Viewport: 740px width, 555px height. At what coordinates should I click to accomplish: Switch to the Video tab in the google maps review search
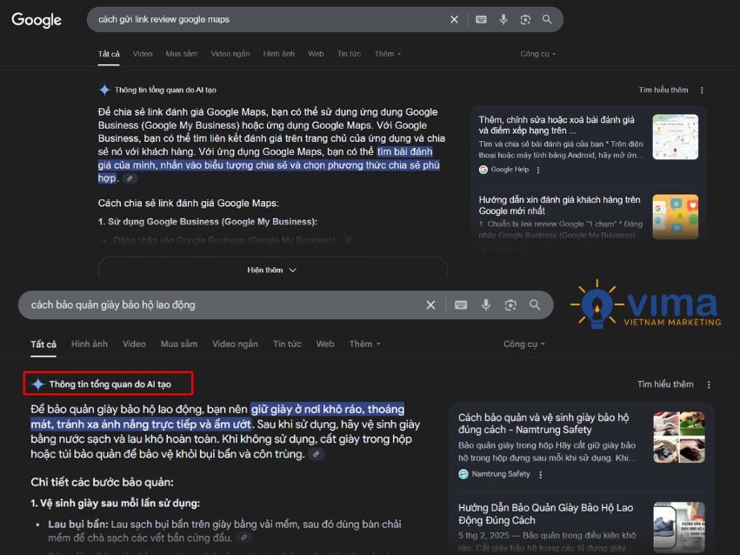click(x=143, y=54)
